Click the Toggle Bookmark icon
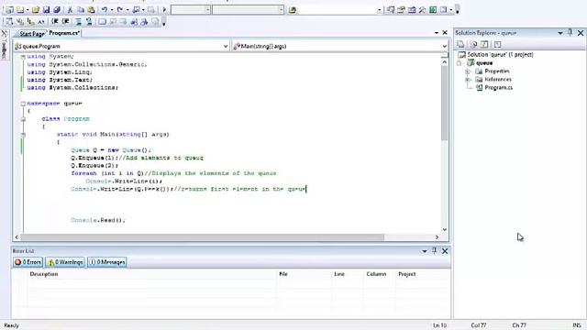The width and height of the screenshot is (587, 330). [x=102, y=22]
